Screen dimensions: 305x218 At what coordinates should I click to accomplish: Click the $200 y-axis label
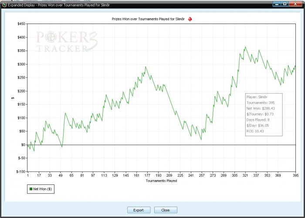[x=21, y=91]
